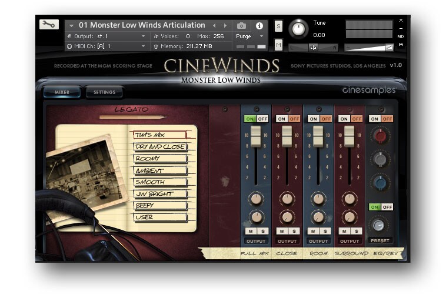The width and height of the screenshot is (446, 298).
Task: Switch to the Settings tab
Action: click(104, 92)
